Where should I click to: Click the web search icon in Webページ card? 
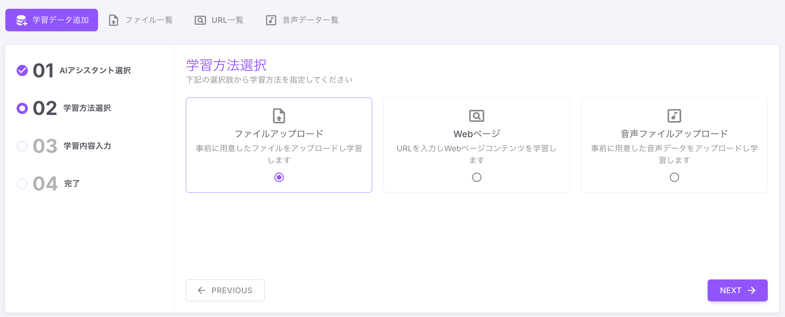tap(477, 116)
